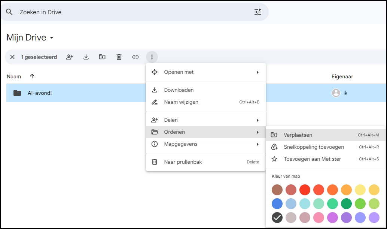Image resolution: width=387 pixels, height=229 pixels.
Task: Clear selection with the X icon
Action: pos(12,57)
